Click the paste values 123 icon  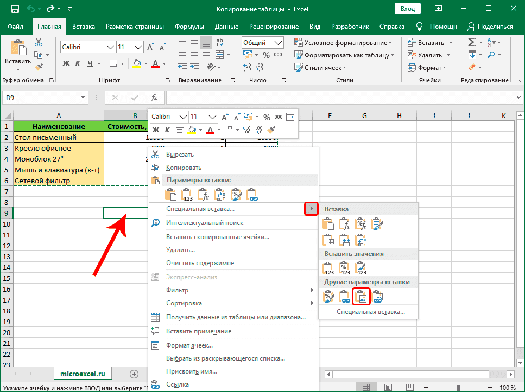pos(327,267)
